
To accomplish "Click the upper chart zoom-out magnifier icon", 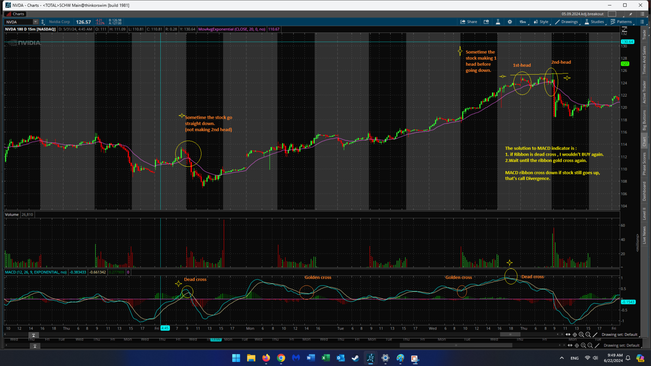I will coord(588,335).
